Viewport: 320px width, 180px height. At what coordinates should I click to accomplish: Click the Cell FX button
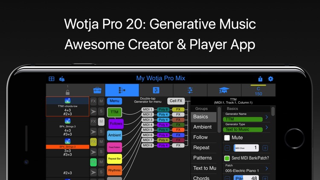176,101
